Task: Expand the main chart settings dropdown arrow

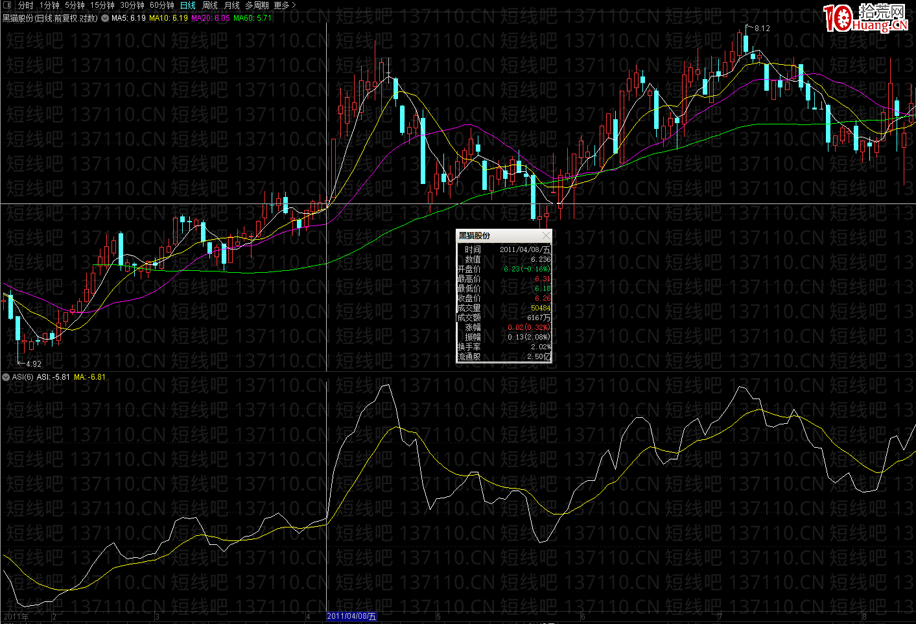Action: point(105,18)
